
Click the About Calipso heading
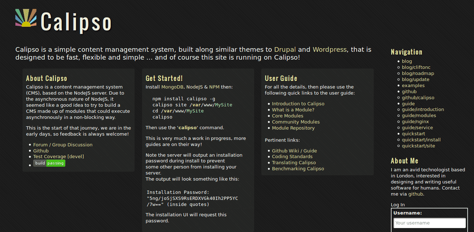point(47,78)
